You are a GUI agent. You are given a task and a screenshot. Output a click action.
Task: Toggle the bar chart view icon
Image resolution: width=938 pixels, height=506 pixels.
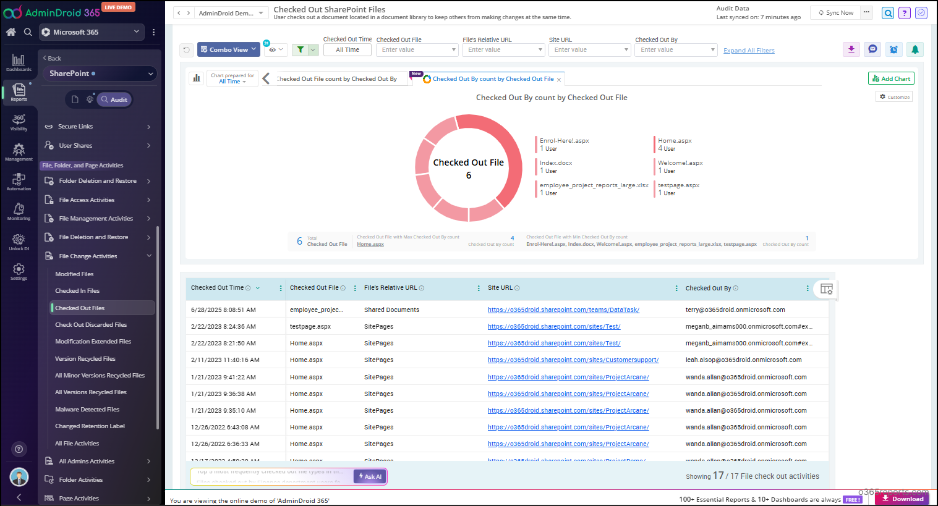[197, 78]
